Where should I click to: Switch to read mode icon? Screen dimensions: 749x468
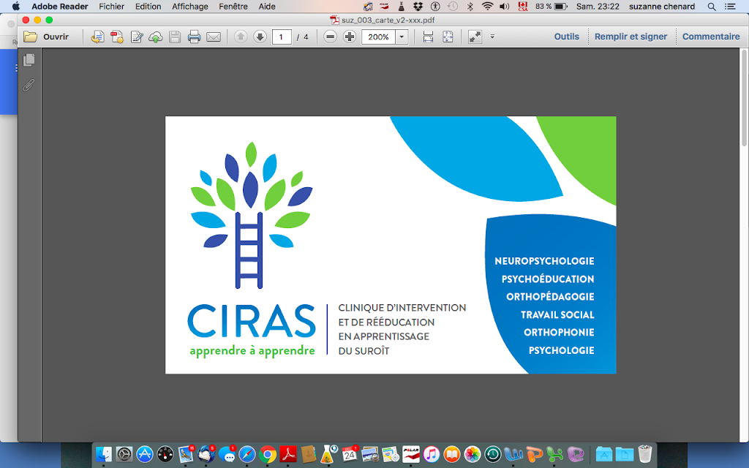[x=475, y=37]
